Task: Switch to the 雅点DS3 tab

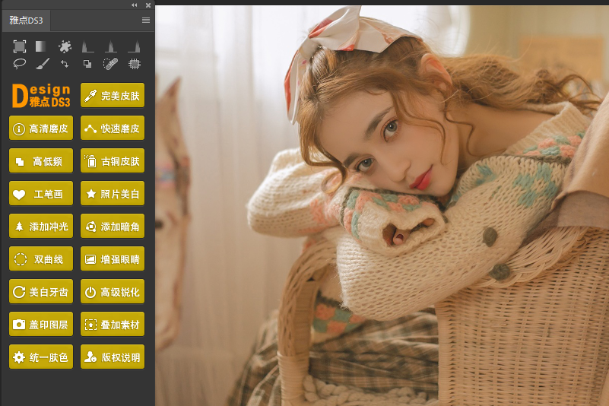Action: click(26, 21)
